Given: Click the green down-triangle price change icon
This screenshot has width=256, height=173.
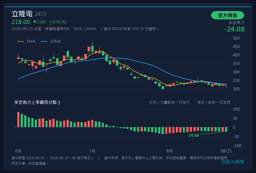Looking at the screenshot, I should pyautogui.click(x=35, y=22).
